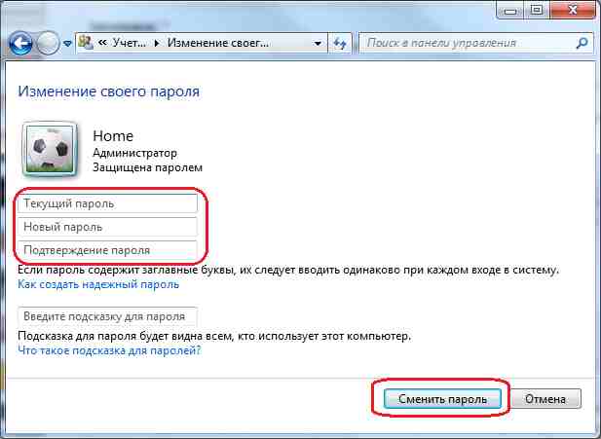Open 'Что такое подсказка для паролей?' link
The width and height of the screenshot is (601, 439).
[109, 350]
